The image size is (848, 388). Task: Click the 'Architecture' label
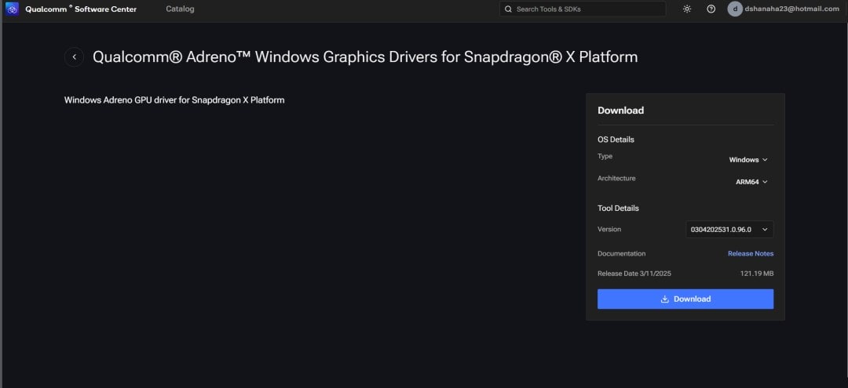click(616, 178)
